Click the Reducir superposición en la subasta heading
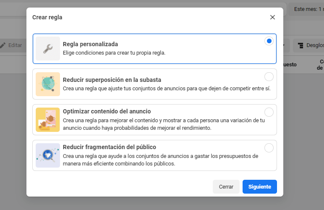This screenshot has height=210, width=324. coord(112,80)
